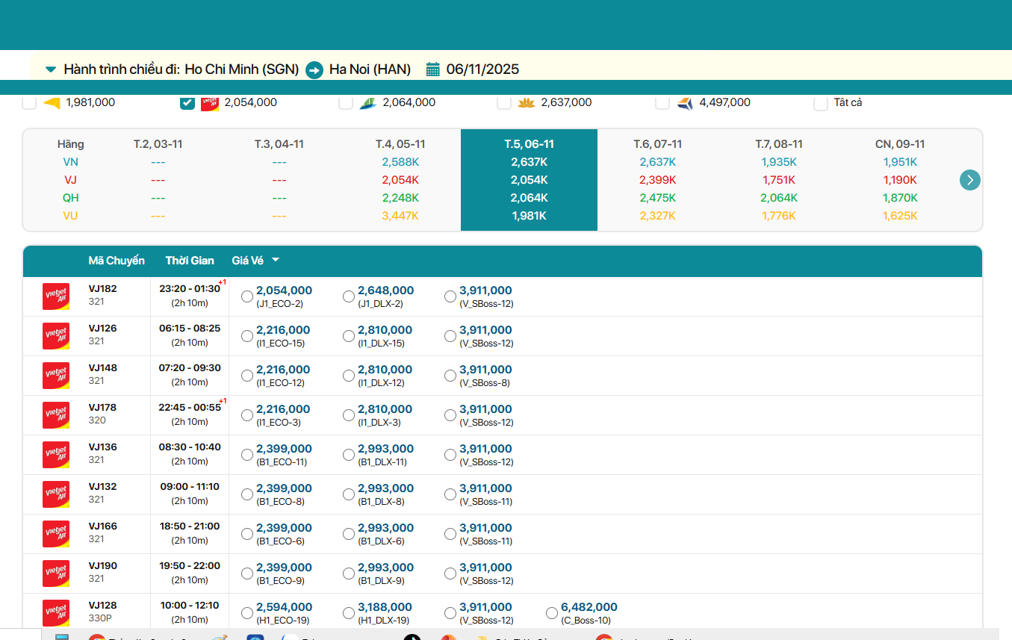
Task: Switch to the CN, 09-11 date column
Action: click(x=900, y=144)
